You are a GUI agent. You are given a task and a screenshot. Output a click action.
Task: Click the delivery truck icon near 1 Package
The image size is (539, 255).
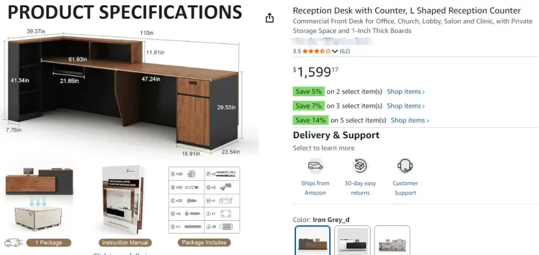tap(14, 243)
